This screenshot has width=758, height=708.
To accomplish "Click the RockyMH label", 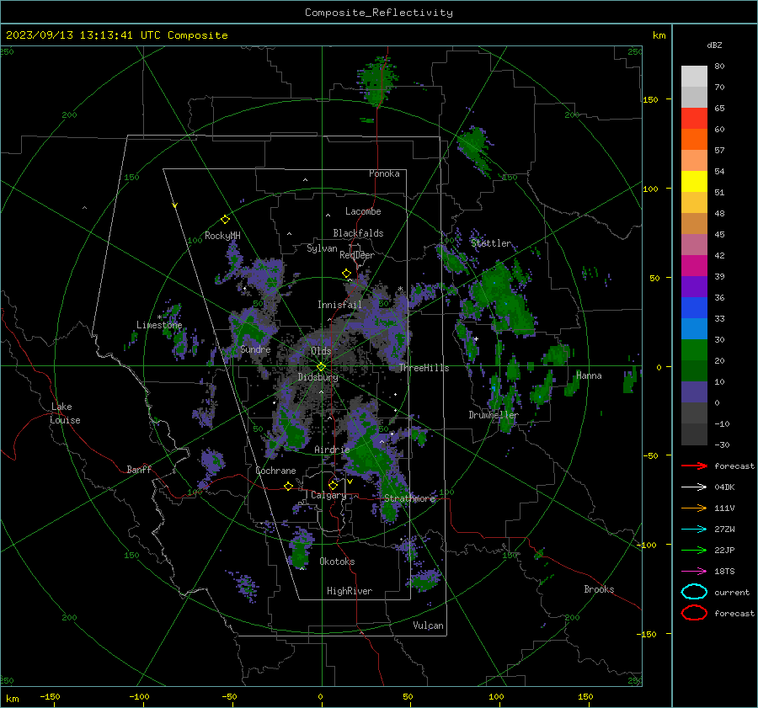I will (222, 236).
